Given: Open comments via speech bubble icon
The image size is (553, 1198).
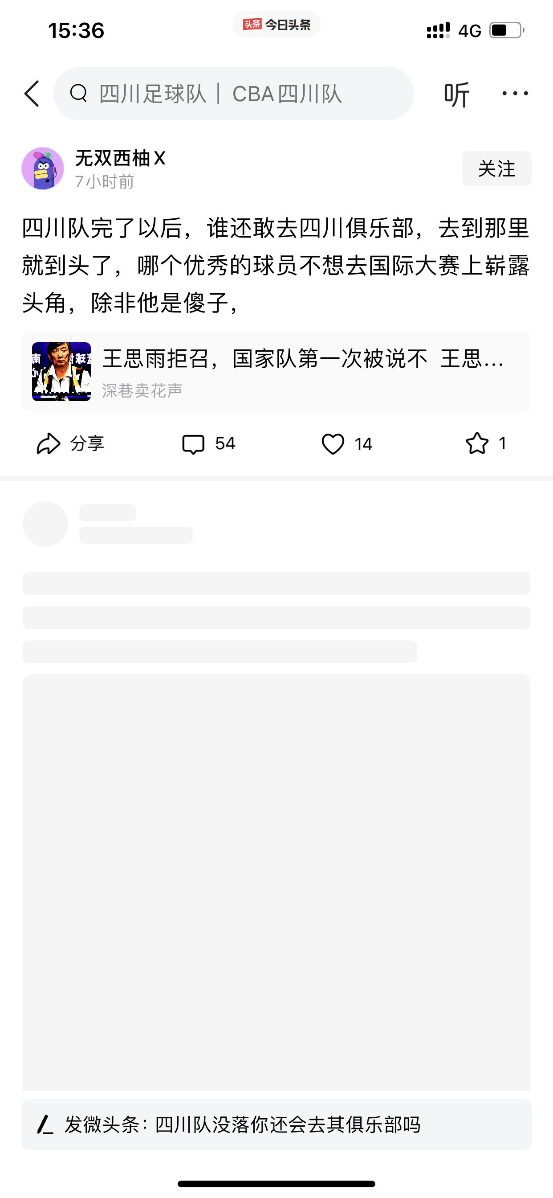Looking at the screenshot, I should [193, 444].
